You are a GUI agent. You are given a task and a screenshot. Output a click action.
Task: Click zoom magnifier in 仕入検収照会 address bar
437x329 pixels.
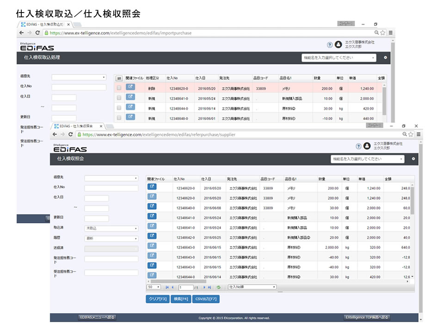click(405, 134)
